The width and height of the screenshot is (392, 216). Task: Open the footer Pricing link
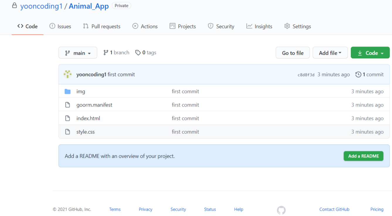(x=377, y=209)
